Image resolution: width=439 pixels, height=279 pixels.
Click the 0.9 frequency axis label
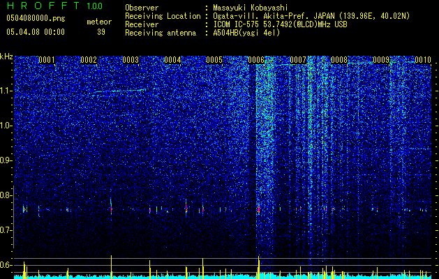6,160
